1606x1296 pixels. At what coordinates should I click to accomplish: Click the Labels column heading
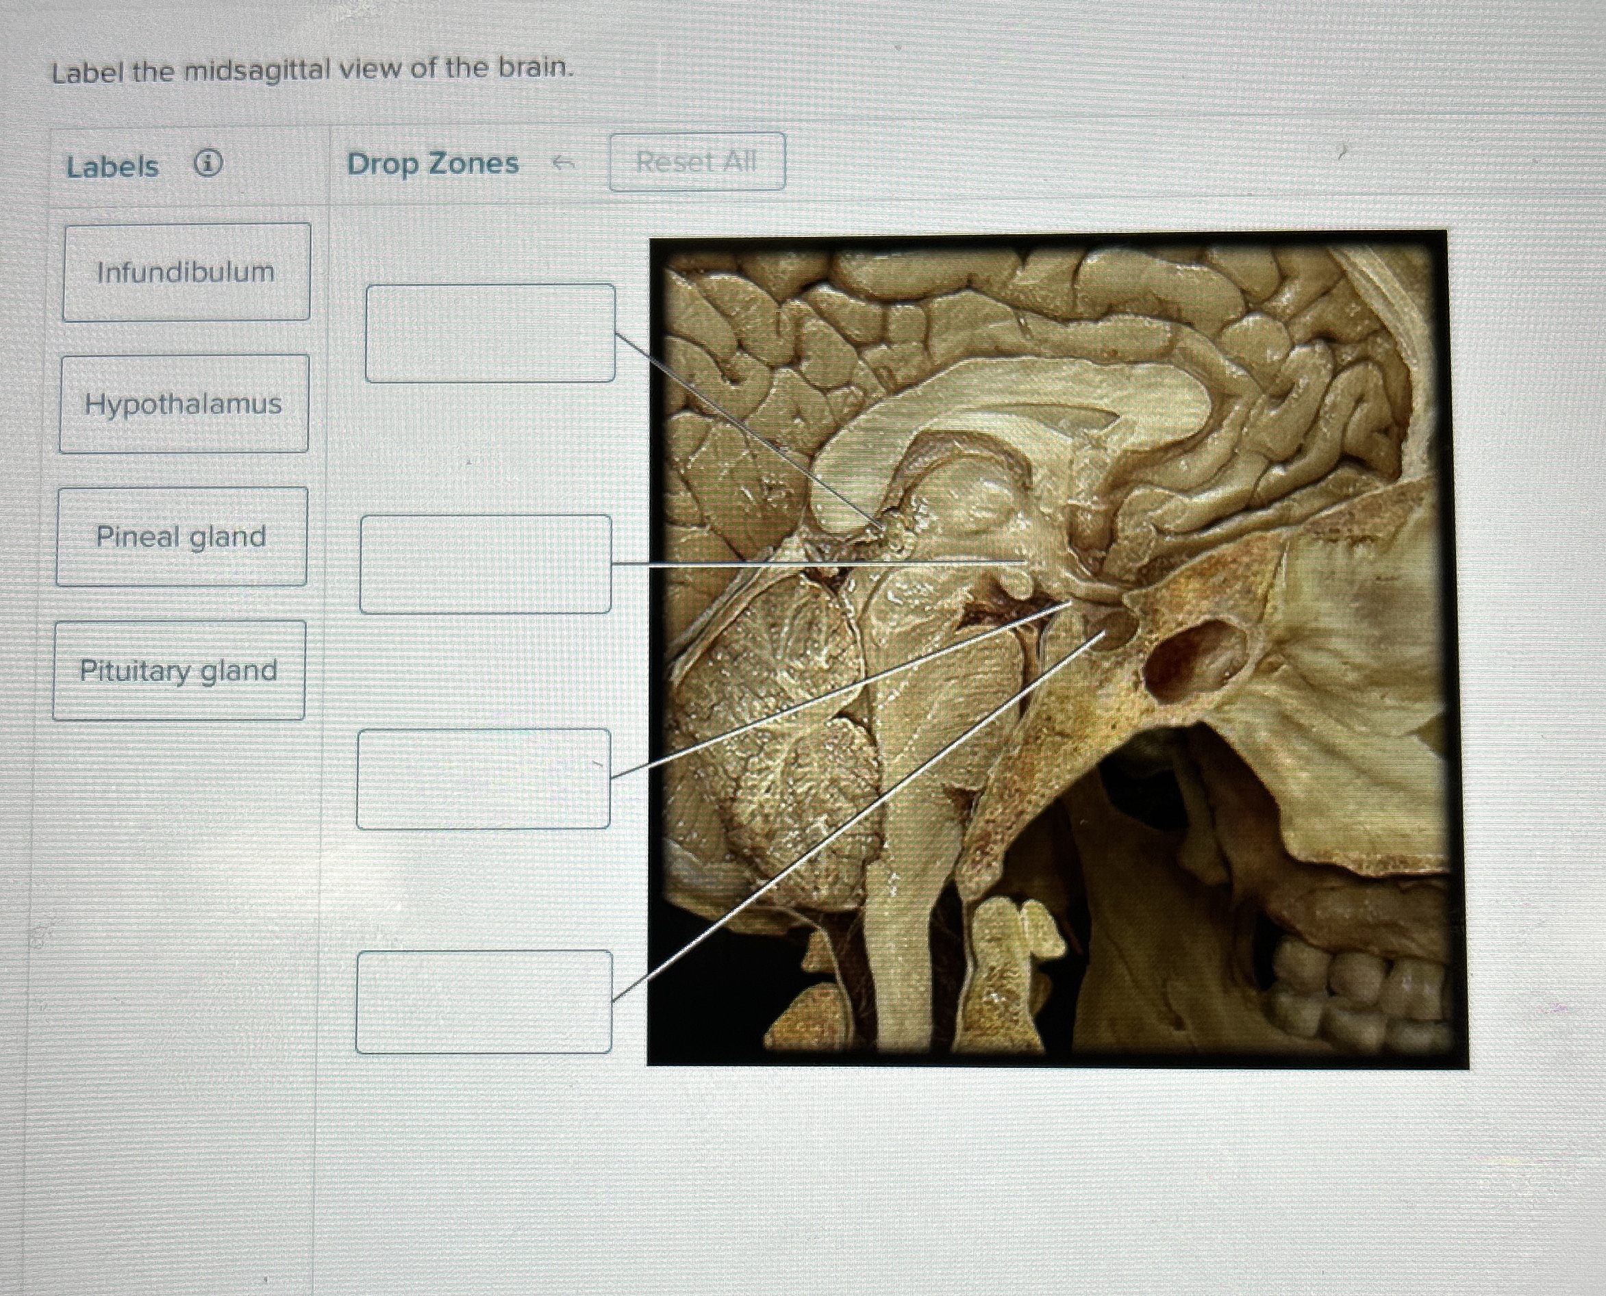pyautogui.click(x=113, y=166)
